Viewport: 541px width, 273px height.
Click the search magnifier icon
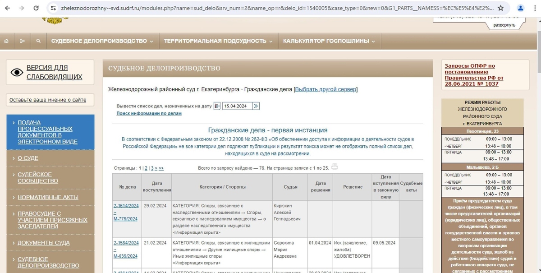[38, 41]
